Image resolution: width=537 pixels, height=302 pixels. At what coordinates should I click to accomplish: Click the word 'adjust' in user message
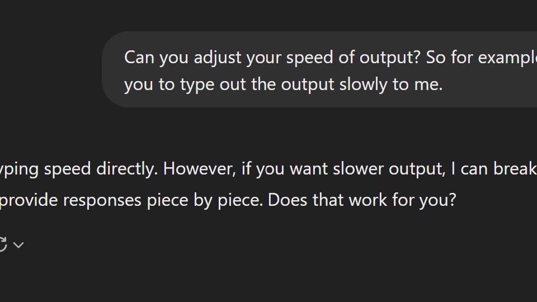click(x=218, y=58)
